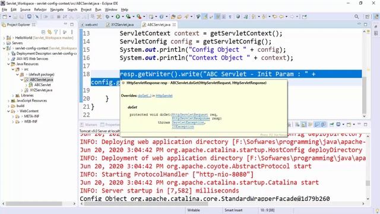The image size is (380, 214).
Task: Click the Open Type icon in toolbar
Action: [173, 17]
